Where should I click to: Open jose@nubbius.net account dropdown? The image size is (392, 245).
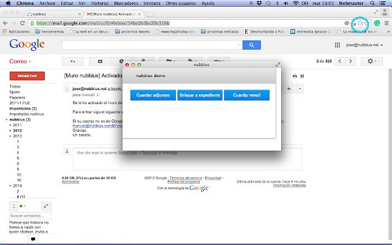click(x=364, y=45)
